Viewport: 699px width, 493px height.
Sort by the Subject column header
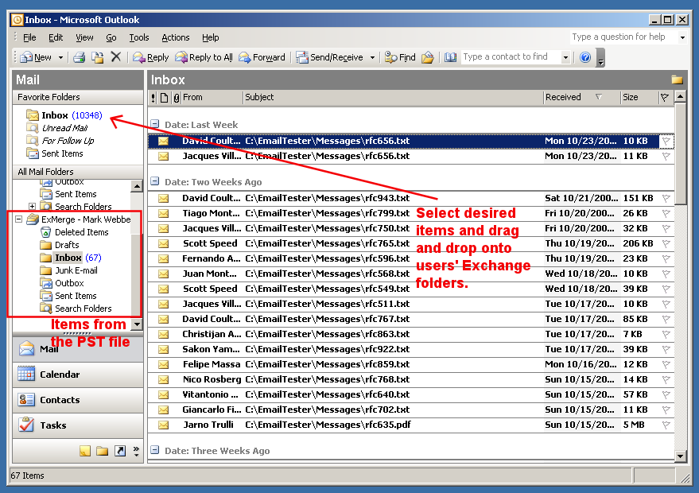tap(393, 97)
